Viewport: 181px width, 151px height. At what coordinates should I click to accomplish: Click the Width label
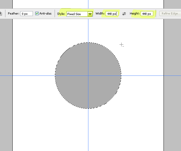[x=100, y=14]
